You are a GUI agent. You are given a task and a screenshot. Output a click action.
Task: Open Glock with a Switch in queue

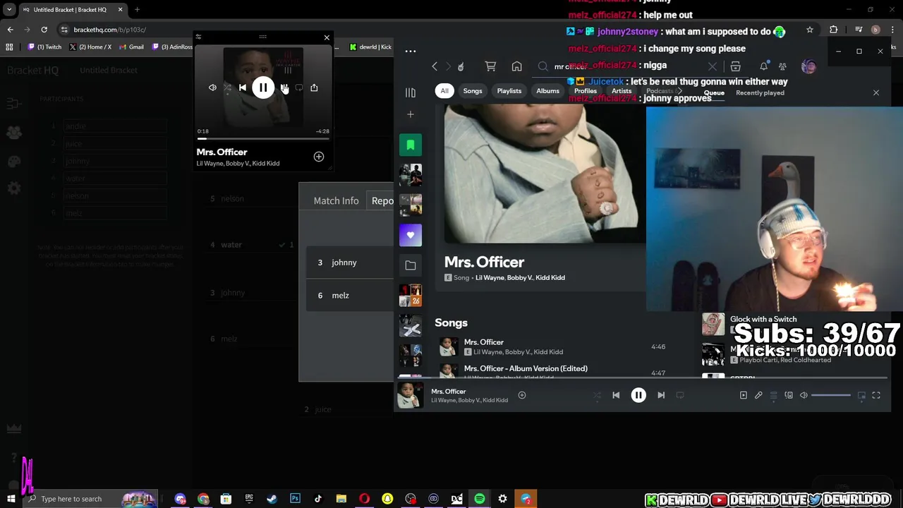coord(763,320)
